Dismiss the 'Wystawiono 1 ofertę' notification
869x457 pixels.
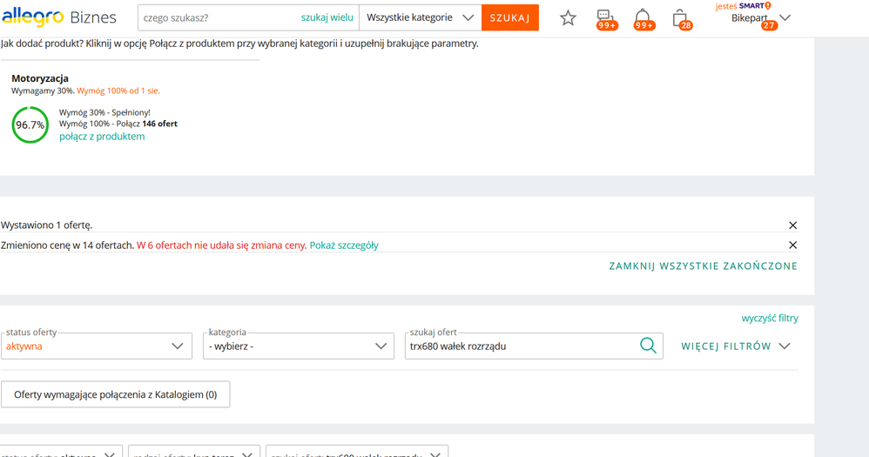tap(792, 225)
